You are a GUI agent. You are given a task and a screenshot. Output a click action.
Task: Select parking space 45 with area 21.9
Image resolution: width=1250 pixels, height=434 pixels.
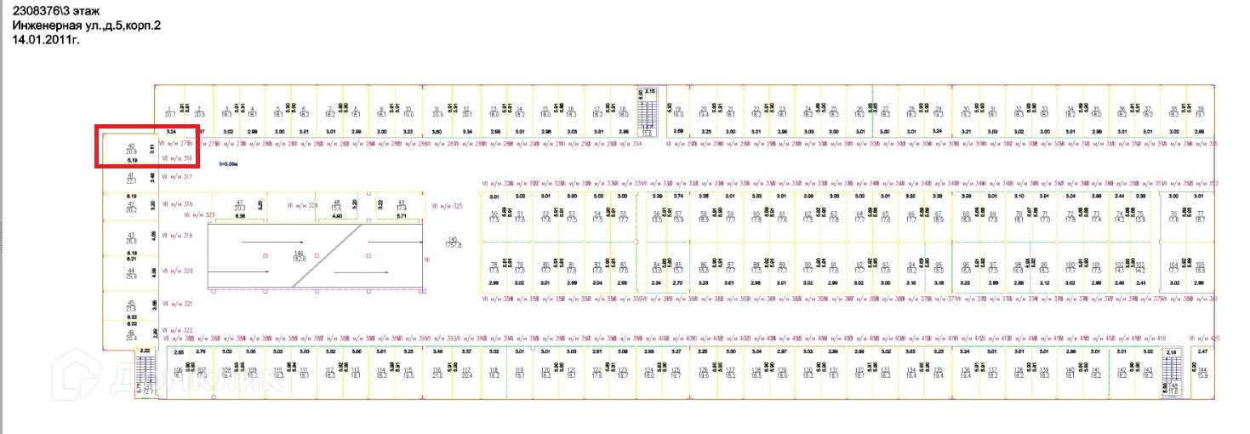(131, 306)
